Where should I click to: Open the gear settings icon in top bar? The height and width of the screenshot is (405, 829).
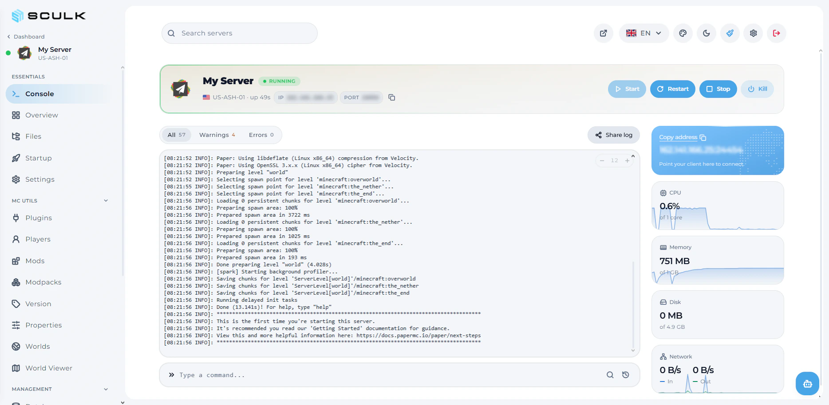[x=754, y=33]
